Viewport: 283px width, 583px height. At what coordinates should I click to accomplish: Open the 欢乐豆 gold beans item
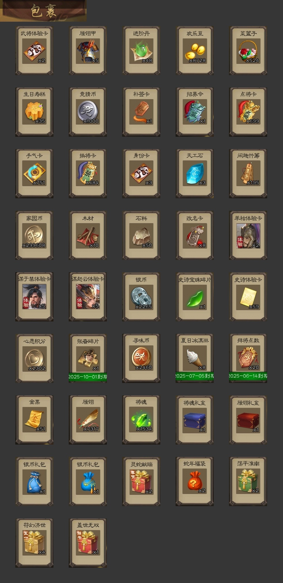(195, 51)
